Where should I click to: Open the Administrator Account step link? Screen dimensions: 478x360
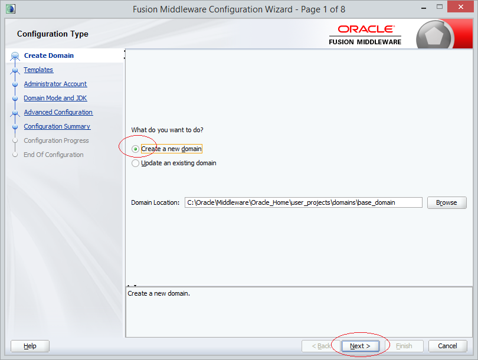55,84
